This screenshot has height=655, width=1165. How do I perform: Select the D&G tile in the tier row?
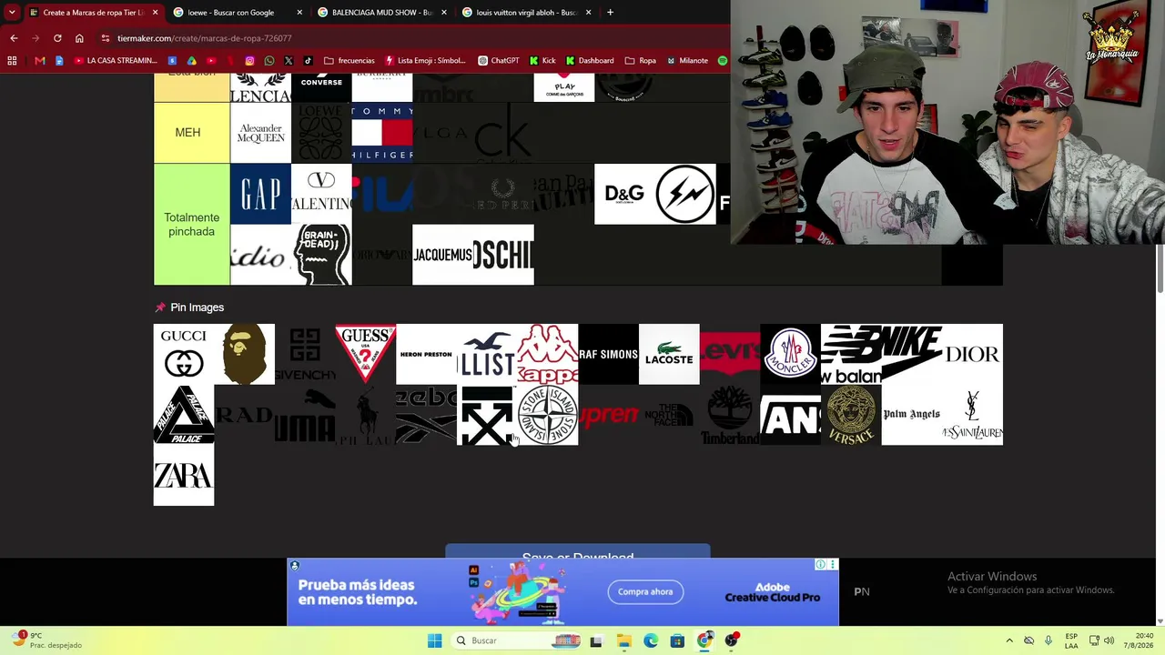coord(624,194)
